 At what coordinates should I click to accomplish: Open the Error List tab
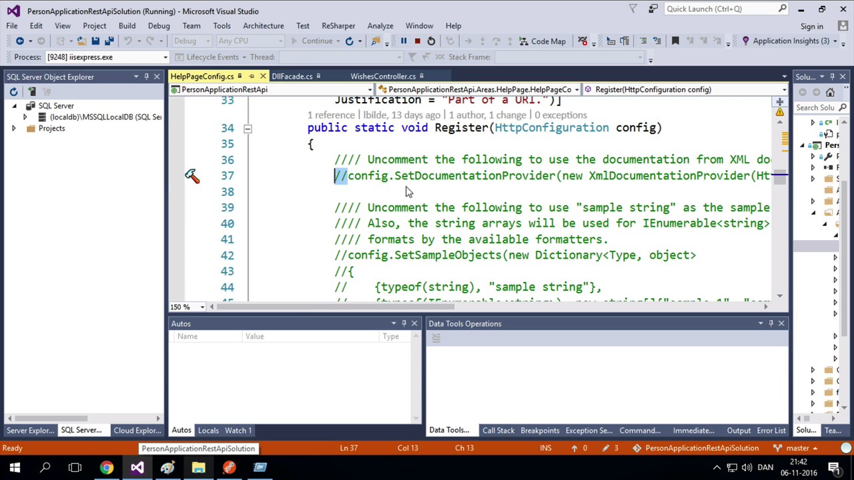771,431
